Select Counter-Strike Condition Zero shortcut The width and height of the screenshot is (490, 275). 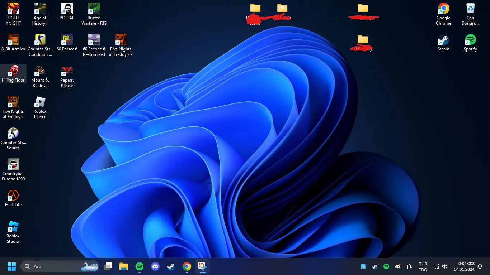click(40, 45)
